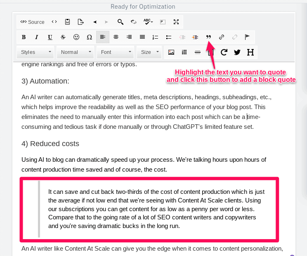Open Find with the magnifier icon

pyautogui.click(x=120, y=22)
